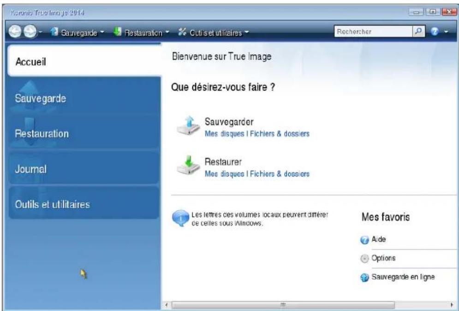Viewport: 459px width, 311px height.
Task: Expand the Sauvegarde toolbar dropdown arrow
Action: (x=102, y=32)
